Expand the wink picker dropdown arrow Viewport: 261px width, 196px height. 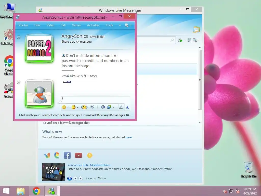77,107
